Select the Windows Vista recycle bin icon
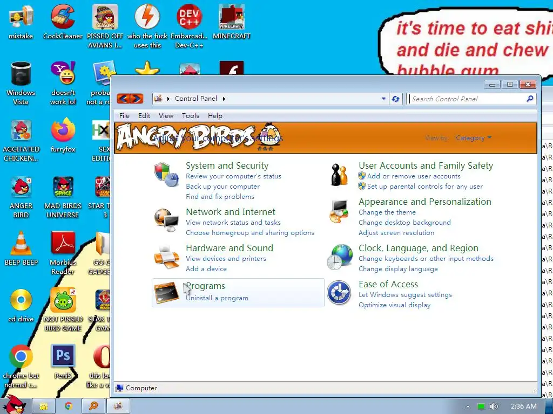The height and width of the screenshot is (414, 553). (21, 73)
